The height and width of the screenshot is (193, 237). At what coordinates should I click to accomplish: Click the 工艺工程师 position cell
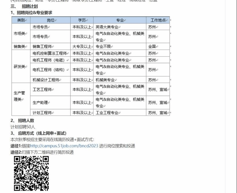43,89
